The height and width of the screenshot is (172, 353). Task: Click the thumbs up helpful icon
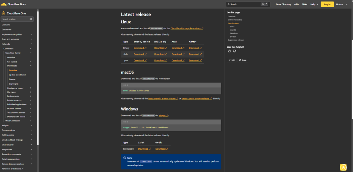[x=229, y=51]
